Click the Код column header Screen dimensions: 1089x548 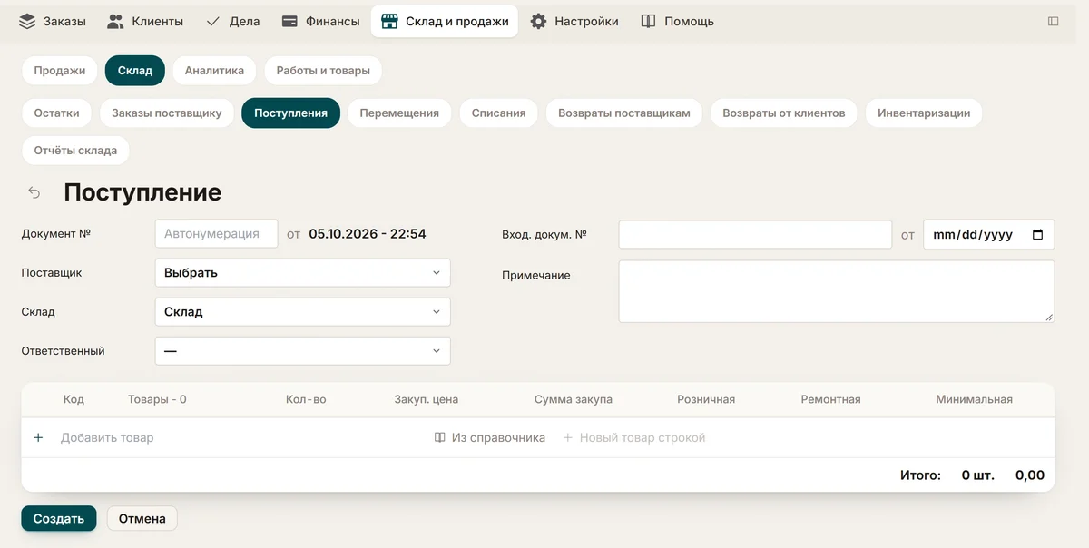[x=74, y=399]
